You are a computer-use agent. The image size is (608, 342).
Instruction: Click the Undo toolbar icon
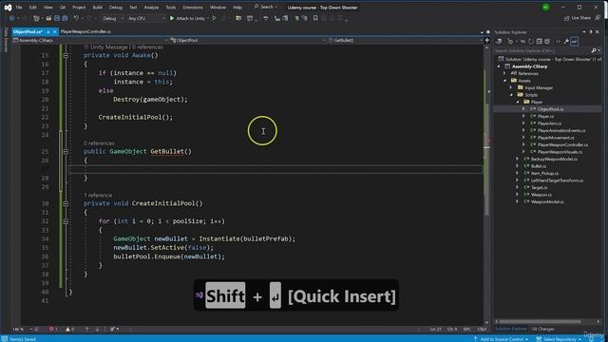[x=76, y=18]
